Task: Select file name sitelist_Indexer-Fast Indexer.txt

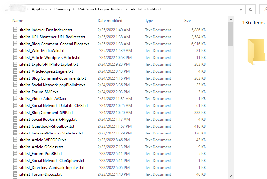Action: 46,30
